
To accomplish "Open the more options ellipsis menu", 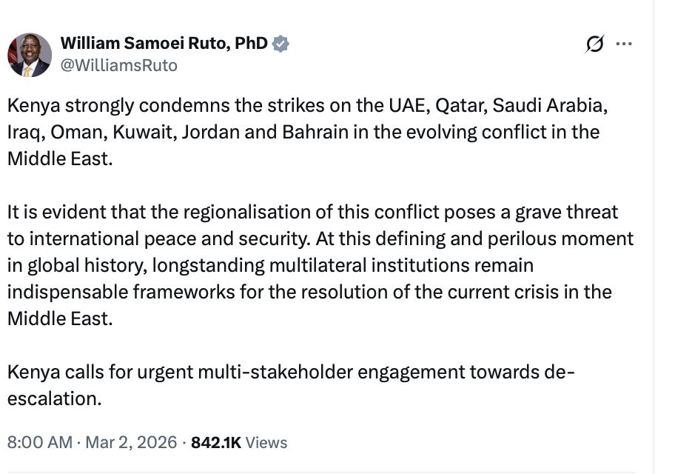I will click(x=624, y=44).
